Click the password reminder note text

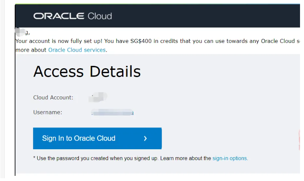coord(95,158)
